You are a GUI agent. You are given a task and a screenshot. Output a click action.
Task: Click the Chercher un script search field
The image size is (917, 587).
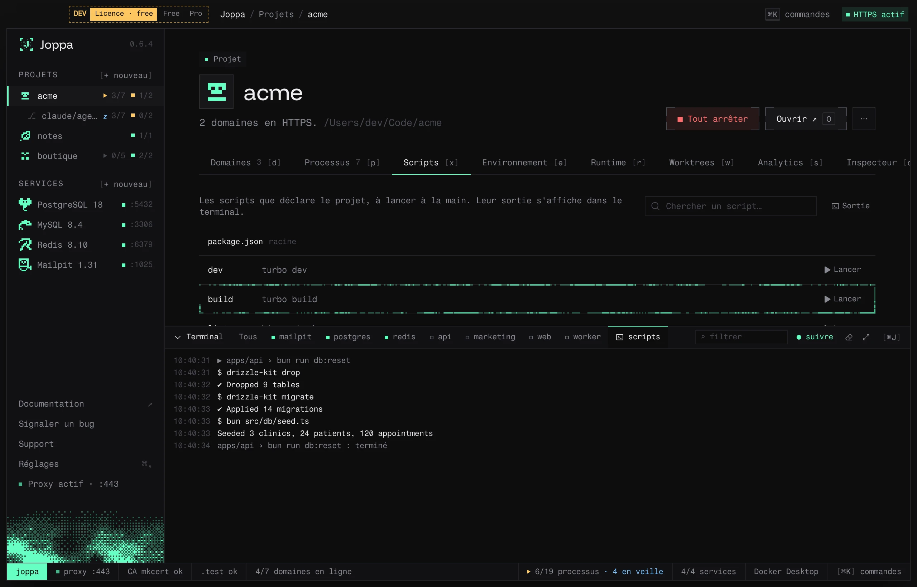730,206
